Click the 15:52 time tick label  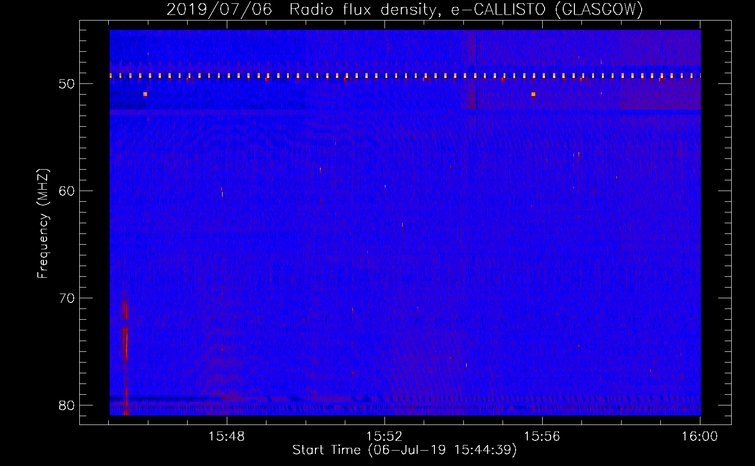384,437
